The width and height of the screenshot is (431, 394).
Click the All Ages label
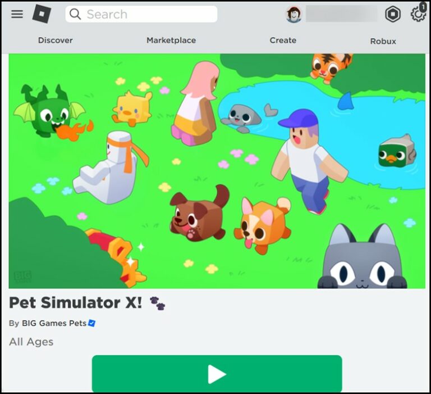point(31,342)
